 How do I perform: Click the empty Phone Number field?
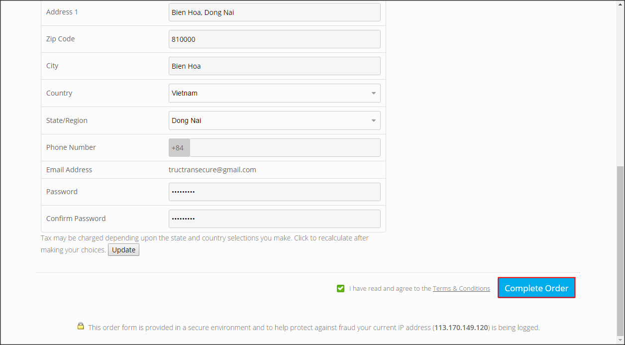285,148
